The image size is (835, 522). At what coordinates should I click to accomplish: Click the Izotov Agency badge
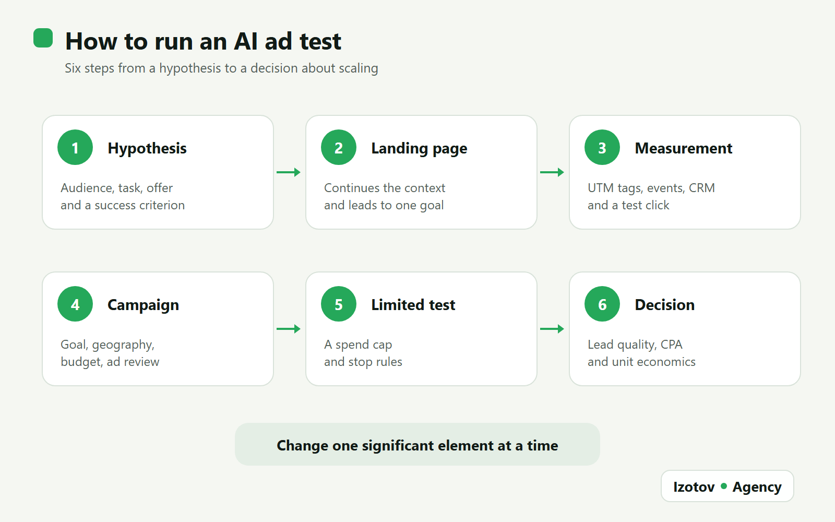727,486
